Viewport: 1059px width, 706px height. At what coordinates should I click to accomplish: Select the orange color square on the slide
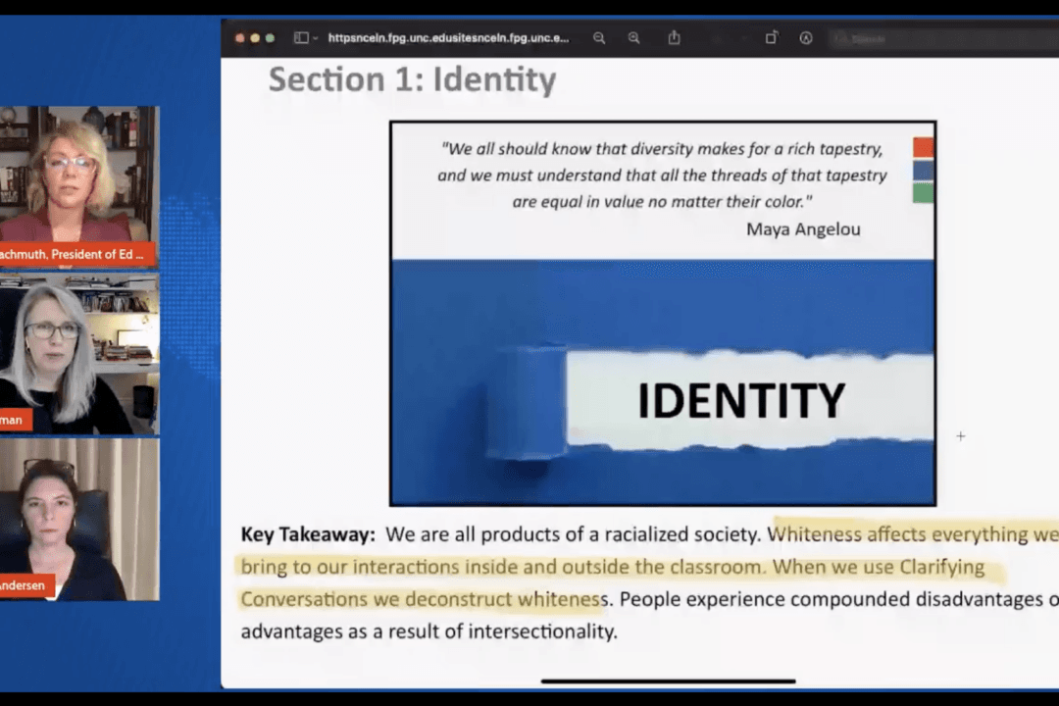[923, 148]
